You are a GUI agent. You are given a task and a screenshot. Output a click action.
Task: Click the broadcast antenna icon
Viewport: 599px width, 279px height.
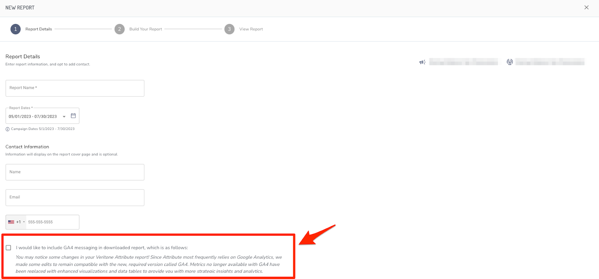510,62
